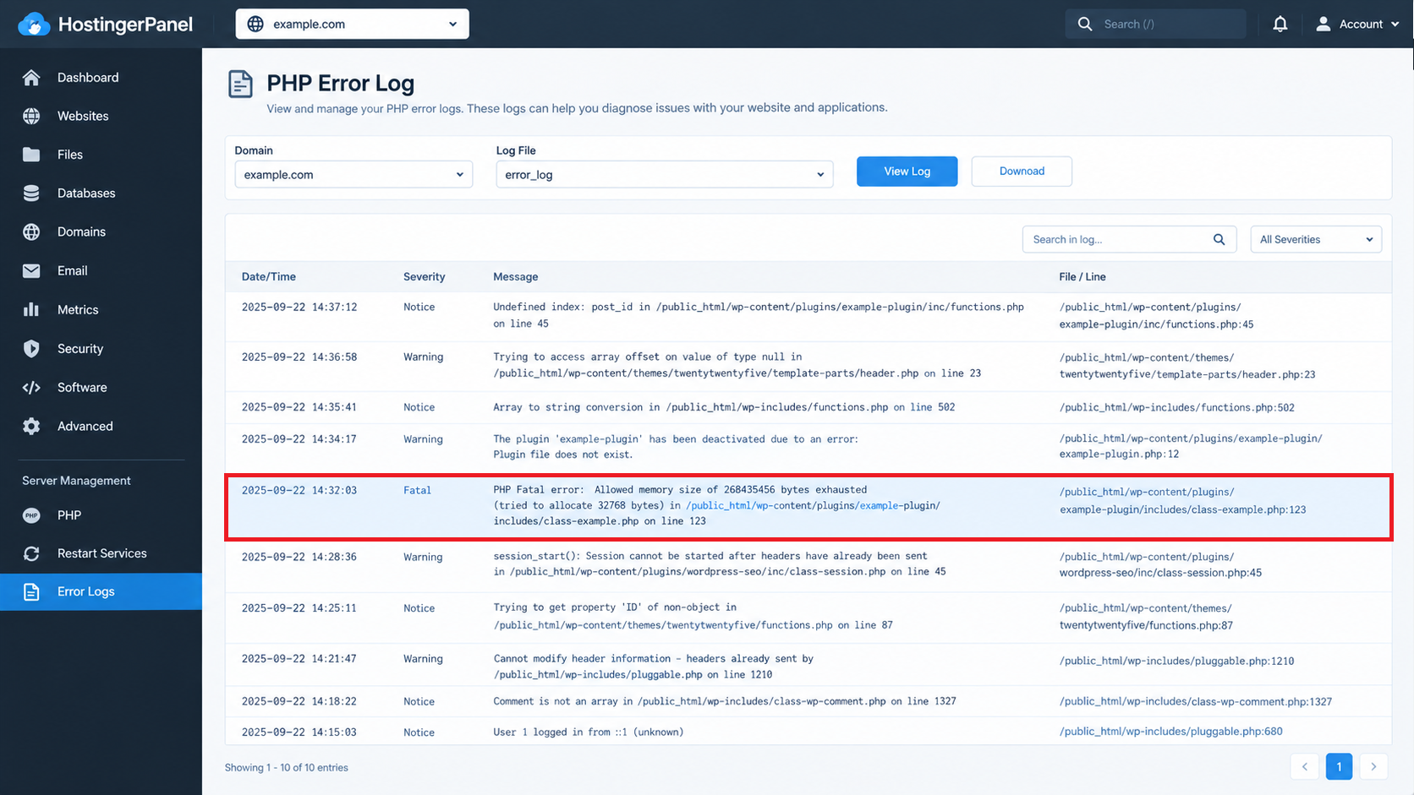Click the Metrics bar chart icon
This screenshot has width=1414, height=795.
point(31,310)
